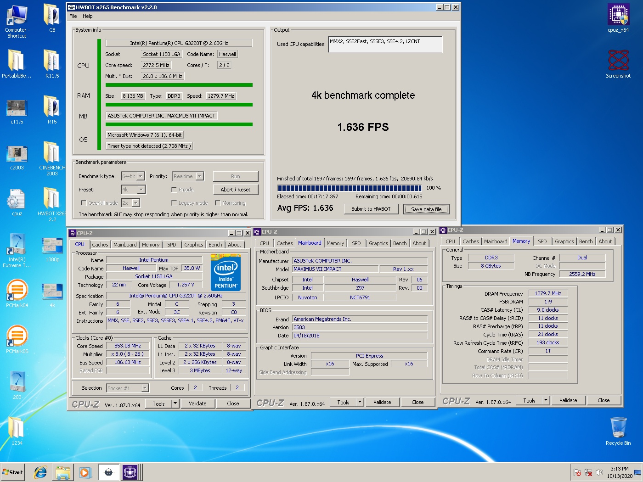Launch the PCMark04 shortcut
643x482 pixels.
point(17,294)
